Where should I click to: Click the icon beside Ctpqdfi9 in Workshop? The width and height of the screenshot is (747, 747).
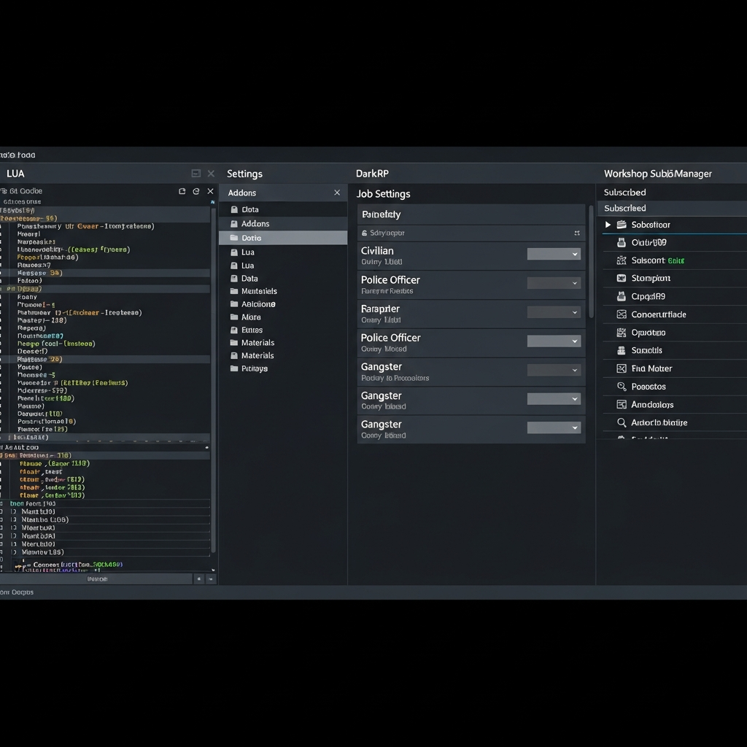pos(622,296)
